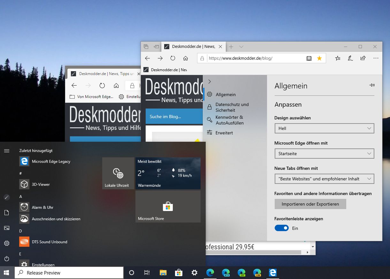The height and width of the screenshot is (279, 390).
Task: Open home page in front Edge Legacy window
Action: [186, 58]
